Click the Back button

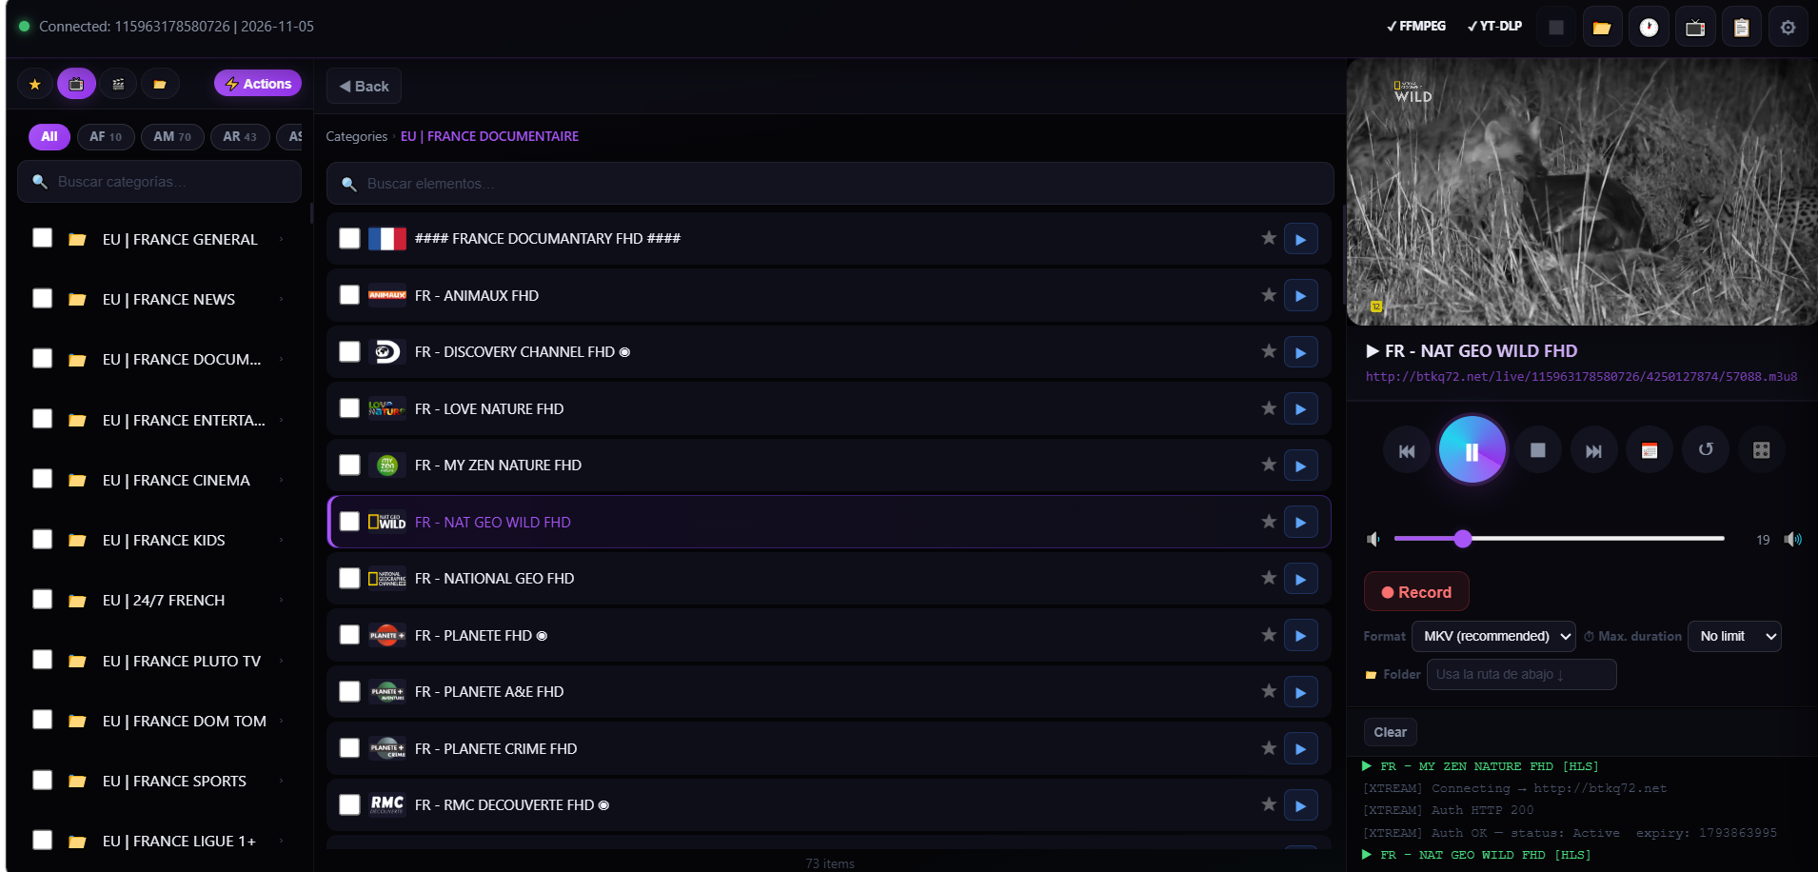point(364,87)
